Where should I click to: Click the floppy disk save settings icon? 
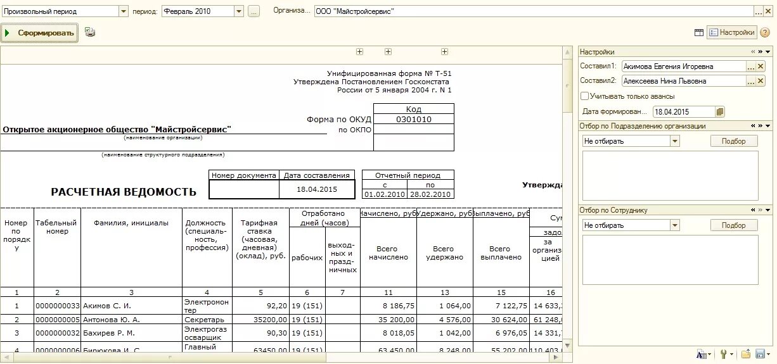(761, 355)
